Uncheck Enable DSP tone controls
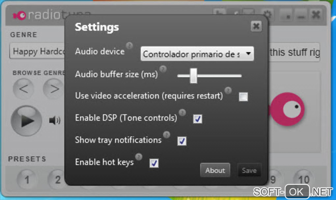Image resolution: width=336 pixels, height=200 pixels. (x=198, y=119)
